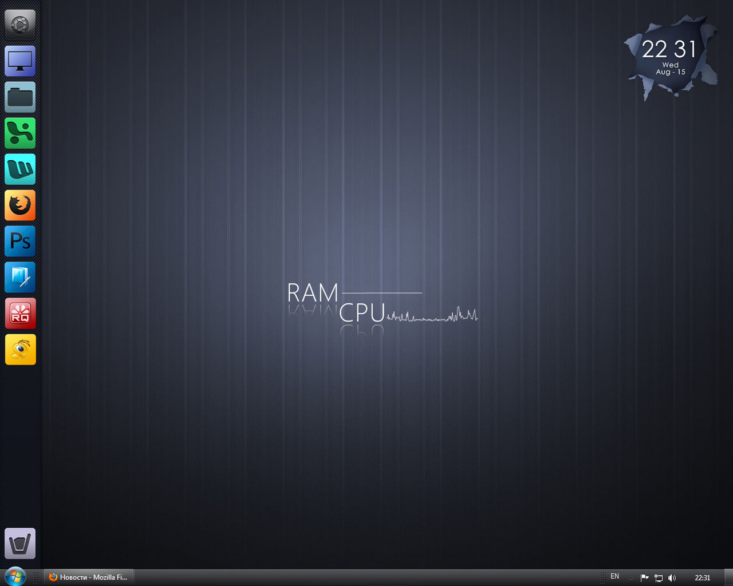Click the Windows Start orb
The image size is (733, 586).
click(x=15, y=576)
